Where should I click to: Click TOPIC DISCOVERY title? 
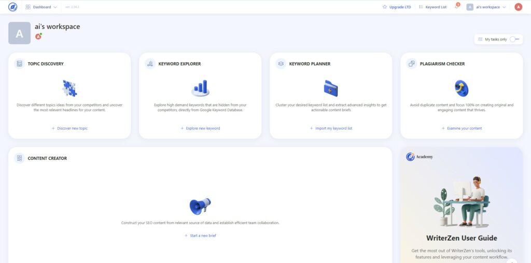(x=46, y=64)
